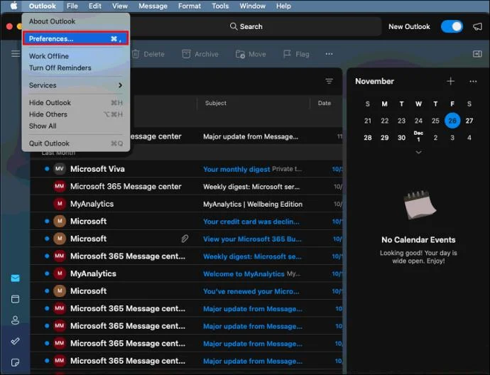This screenshot has height=375, width=490.
Task: Open the Calendar view icon
Action: [15, 299]
